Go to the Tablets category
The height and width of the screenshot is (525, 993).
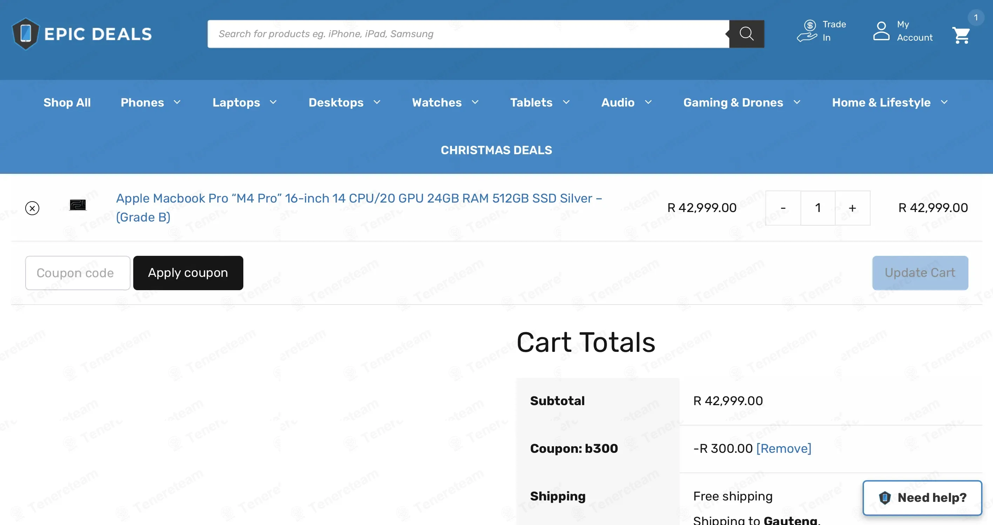coord(531,102)
